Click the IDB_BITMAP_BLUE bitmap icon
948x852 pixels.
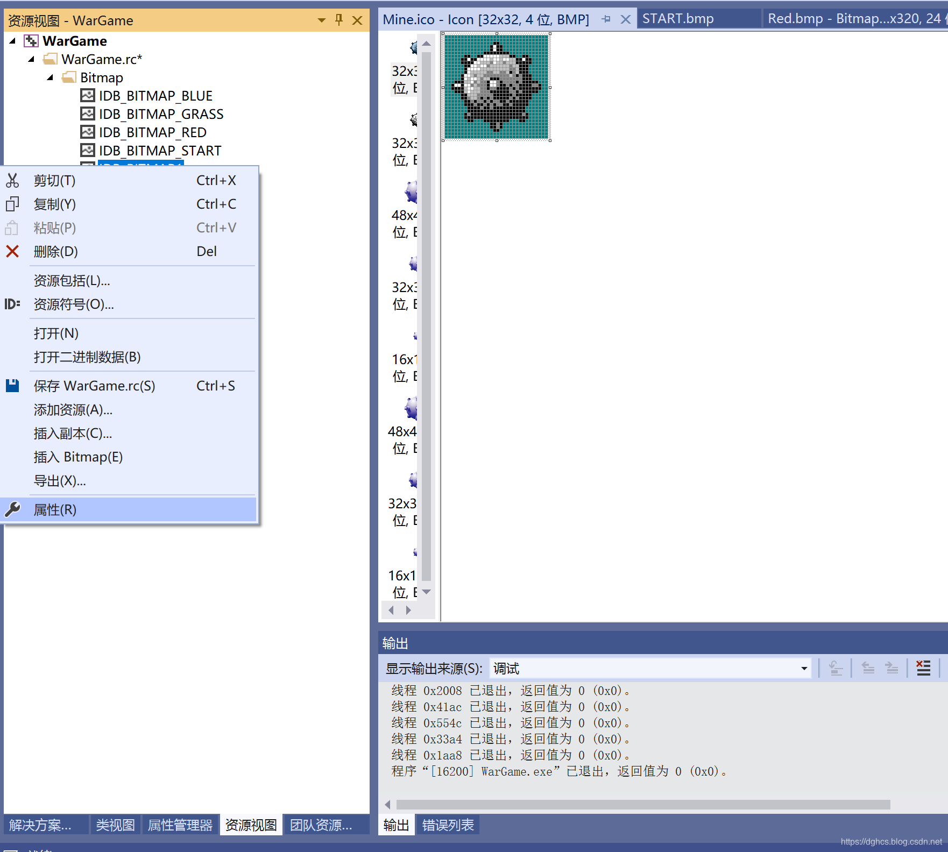(x=88, y=96)
